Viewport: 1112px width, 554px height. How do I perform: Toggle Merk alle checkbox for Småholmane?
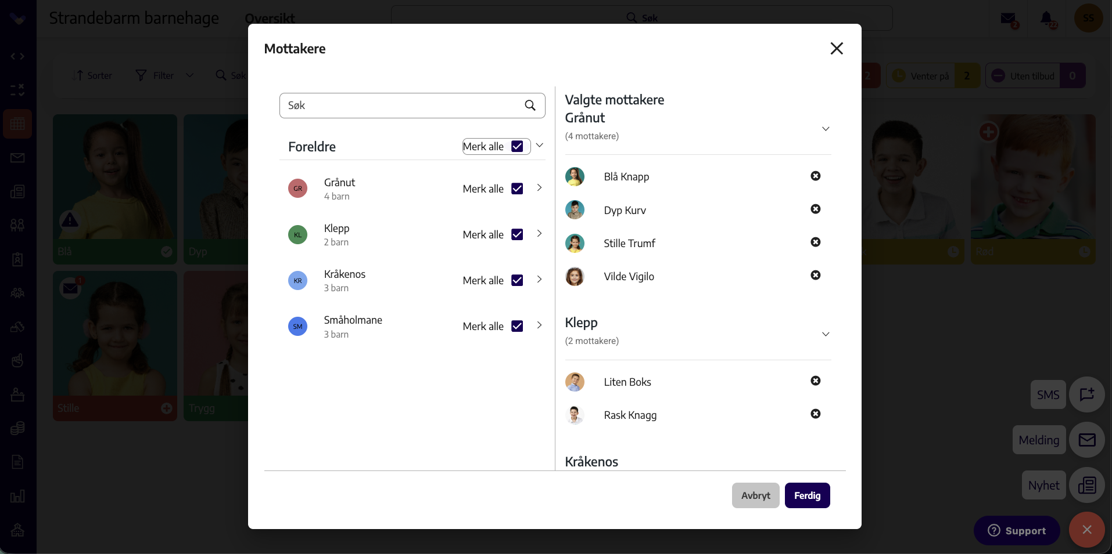click(517, 326)
